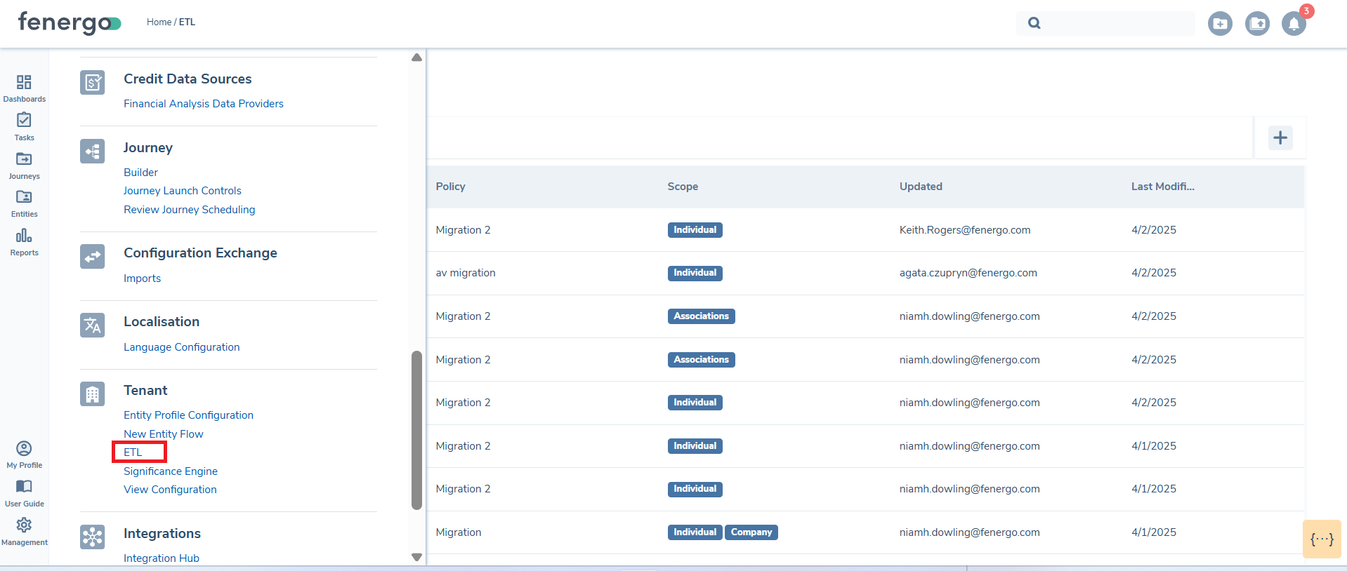Open the curly braces JSON widget
1347x571 pixels.
coord(1321,539)
